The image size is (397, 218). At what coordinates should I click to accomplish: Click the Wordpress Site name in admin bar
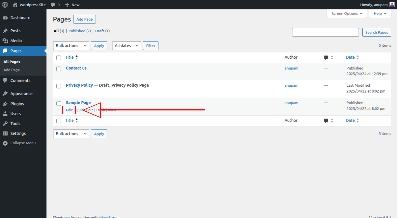33,5
